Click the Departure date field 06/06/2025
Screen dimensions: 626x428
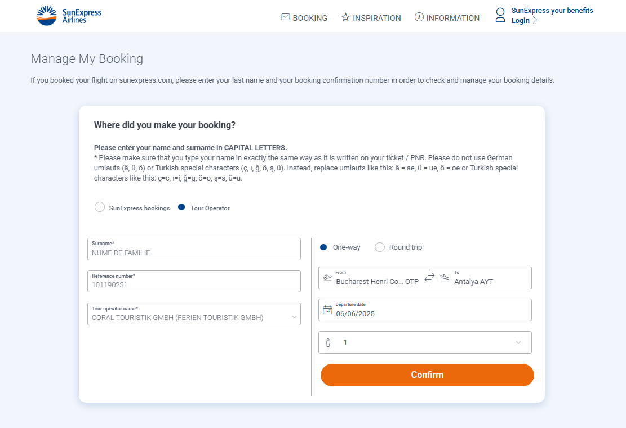[x=425, y=310]
